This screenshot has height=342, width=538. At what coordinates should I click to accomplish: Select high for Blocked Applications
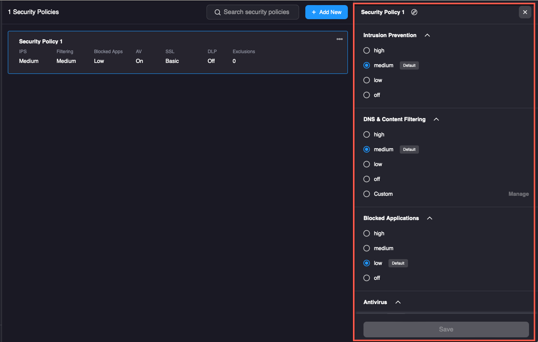(x=367, y=233)
